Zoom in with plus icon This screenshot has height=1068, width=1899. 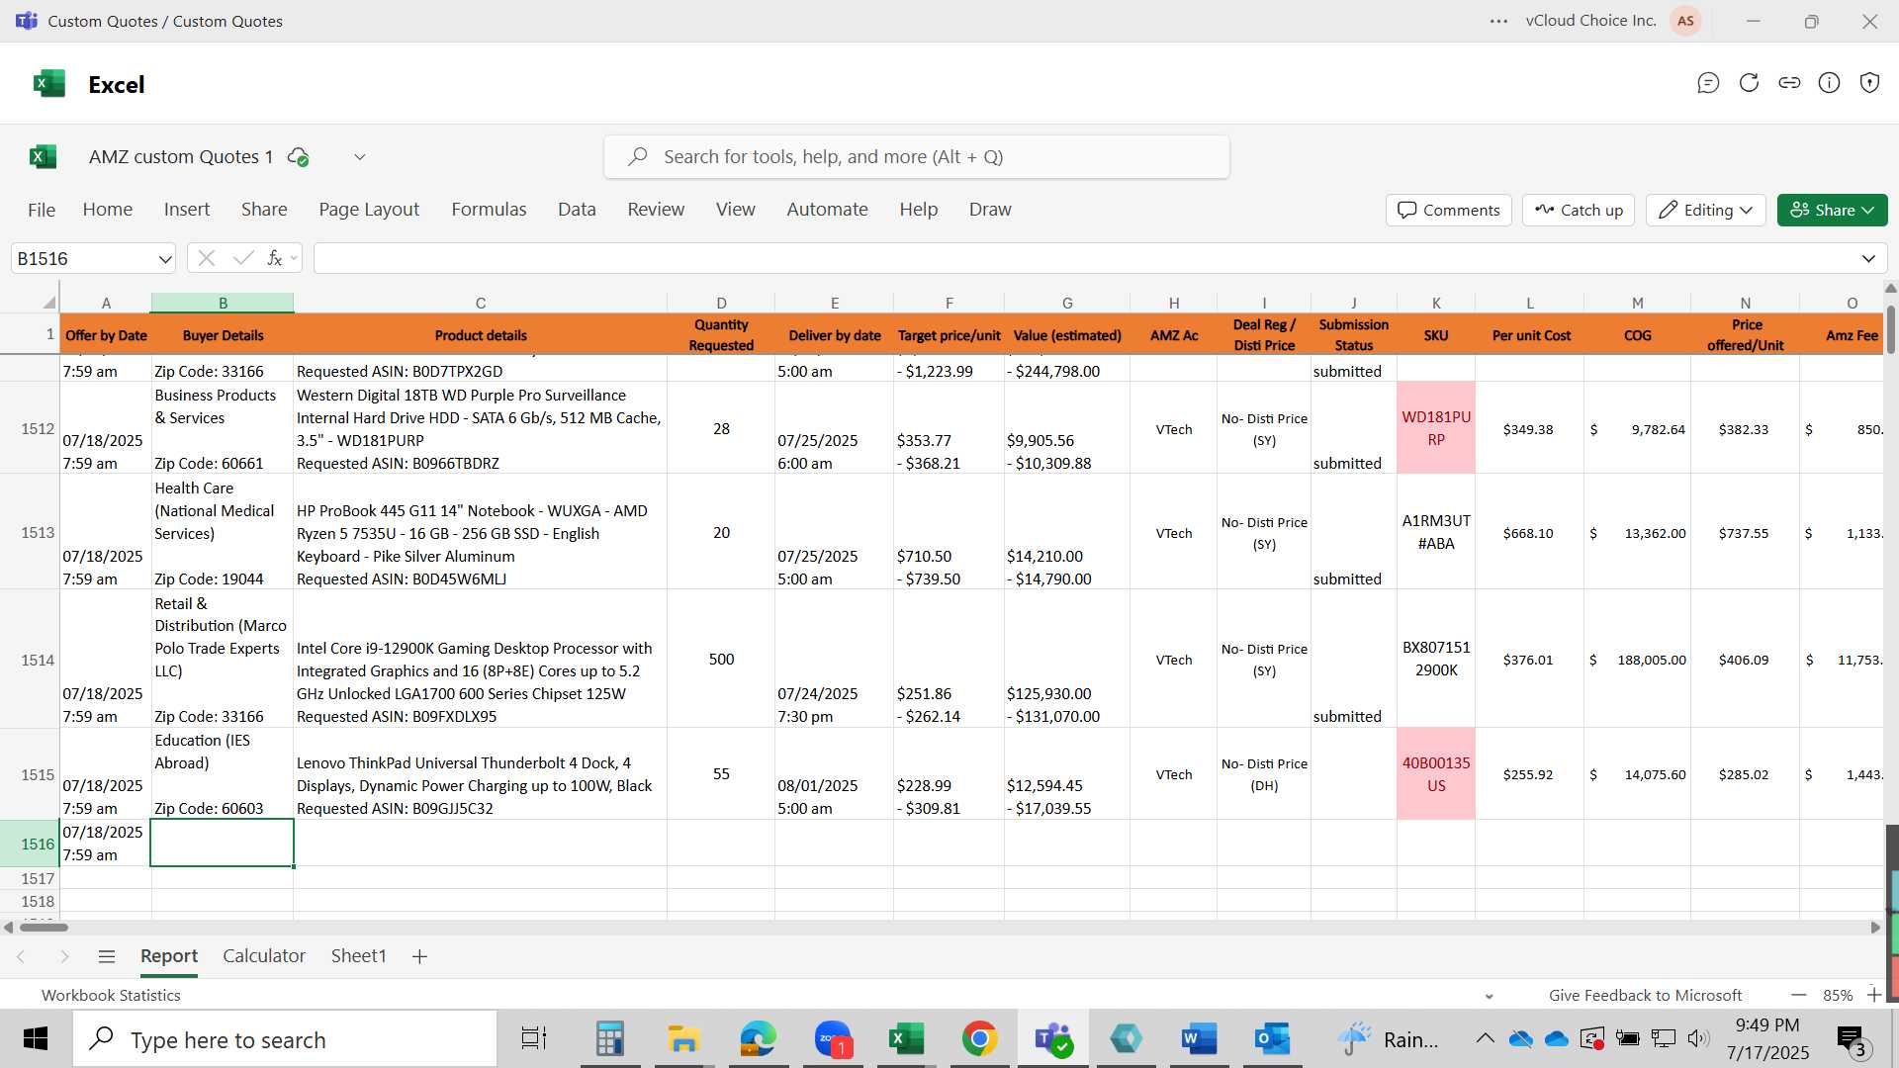(x=1873, y=995)
